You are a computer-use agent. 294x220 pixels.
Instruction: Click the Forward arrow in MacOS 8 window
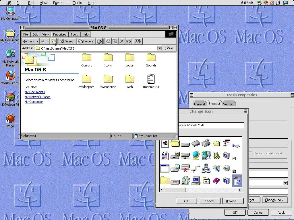(x=43, y=41)
